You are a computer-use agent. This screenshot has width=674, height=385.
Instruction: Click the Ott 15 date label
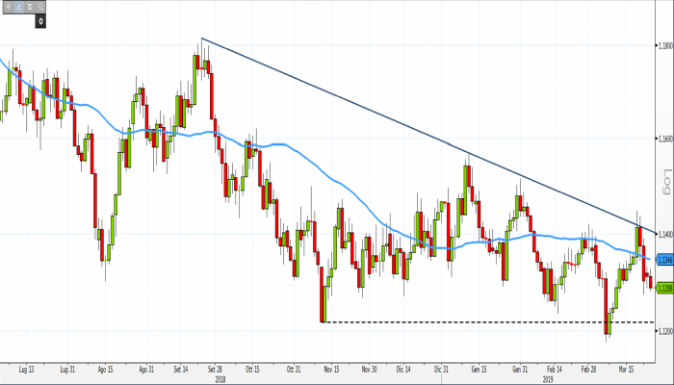click(252, 370)
